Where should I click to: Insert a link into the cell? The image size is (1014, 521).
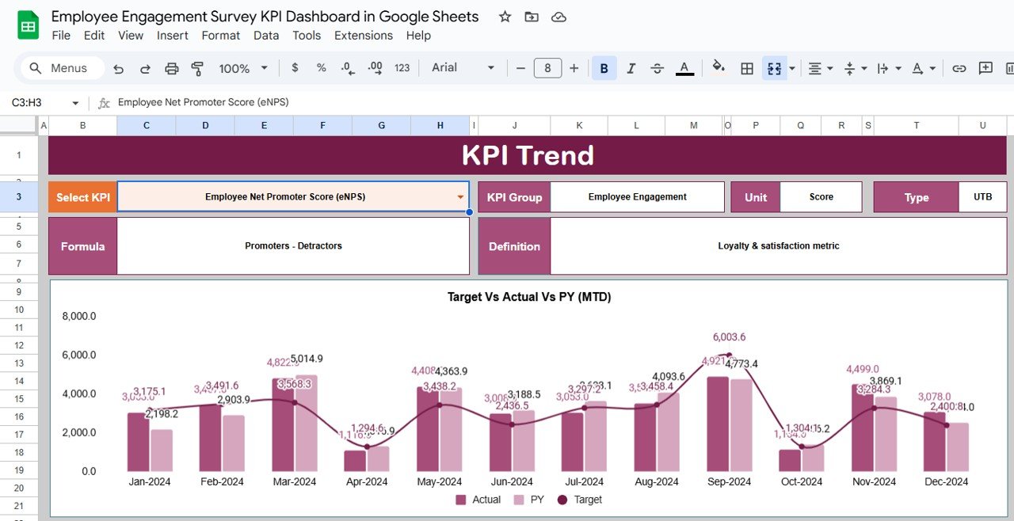(959, 69)
